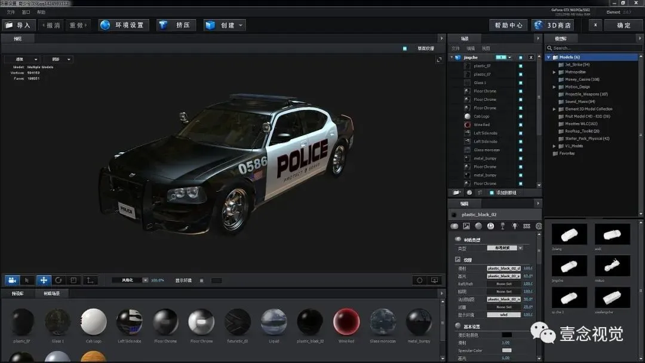Click the 撤消 undo button
The image size is (645, 363).
(53, 25)
